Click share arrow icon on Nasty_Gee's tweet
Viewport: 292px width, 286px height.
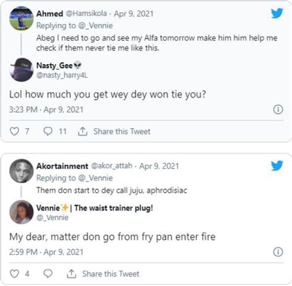coord(82,131)
